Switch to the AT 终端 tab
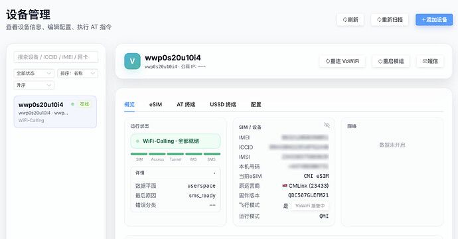The width and height of the screenshot is (458, 239). pos(186,104)
